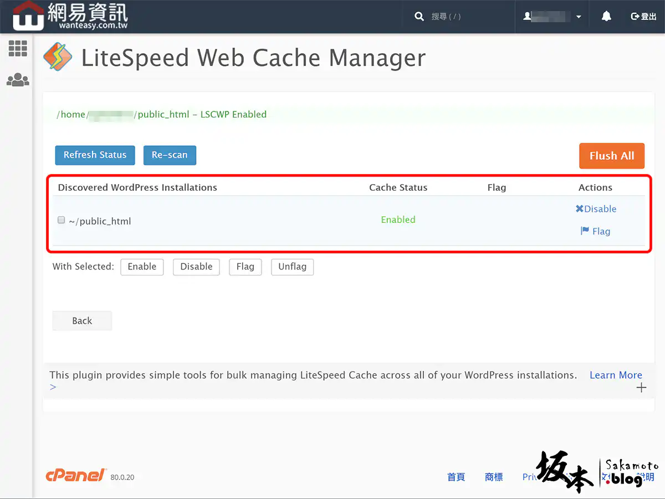Click the Re-scan button

(x=170, y=155)
